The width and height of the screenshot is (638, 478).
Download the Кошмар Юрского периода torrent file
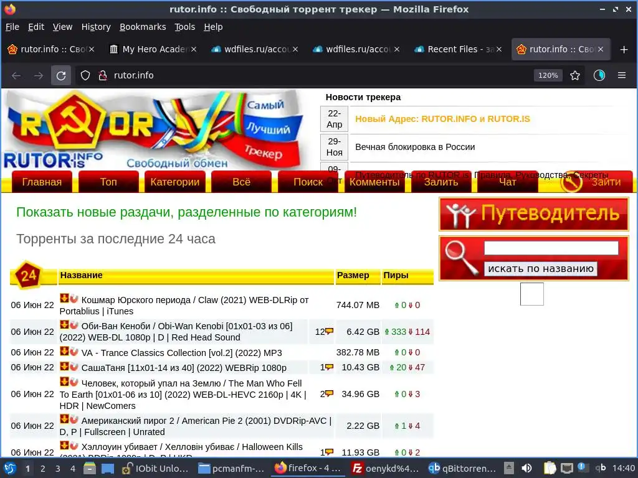click(64, 299)
